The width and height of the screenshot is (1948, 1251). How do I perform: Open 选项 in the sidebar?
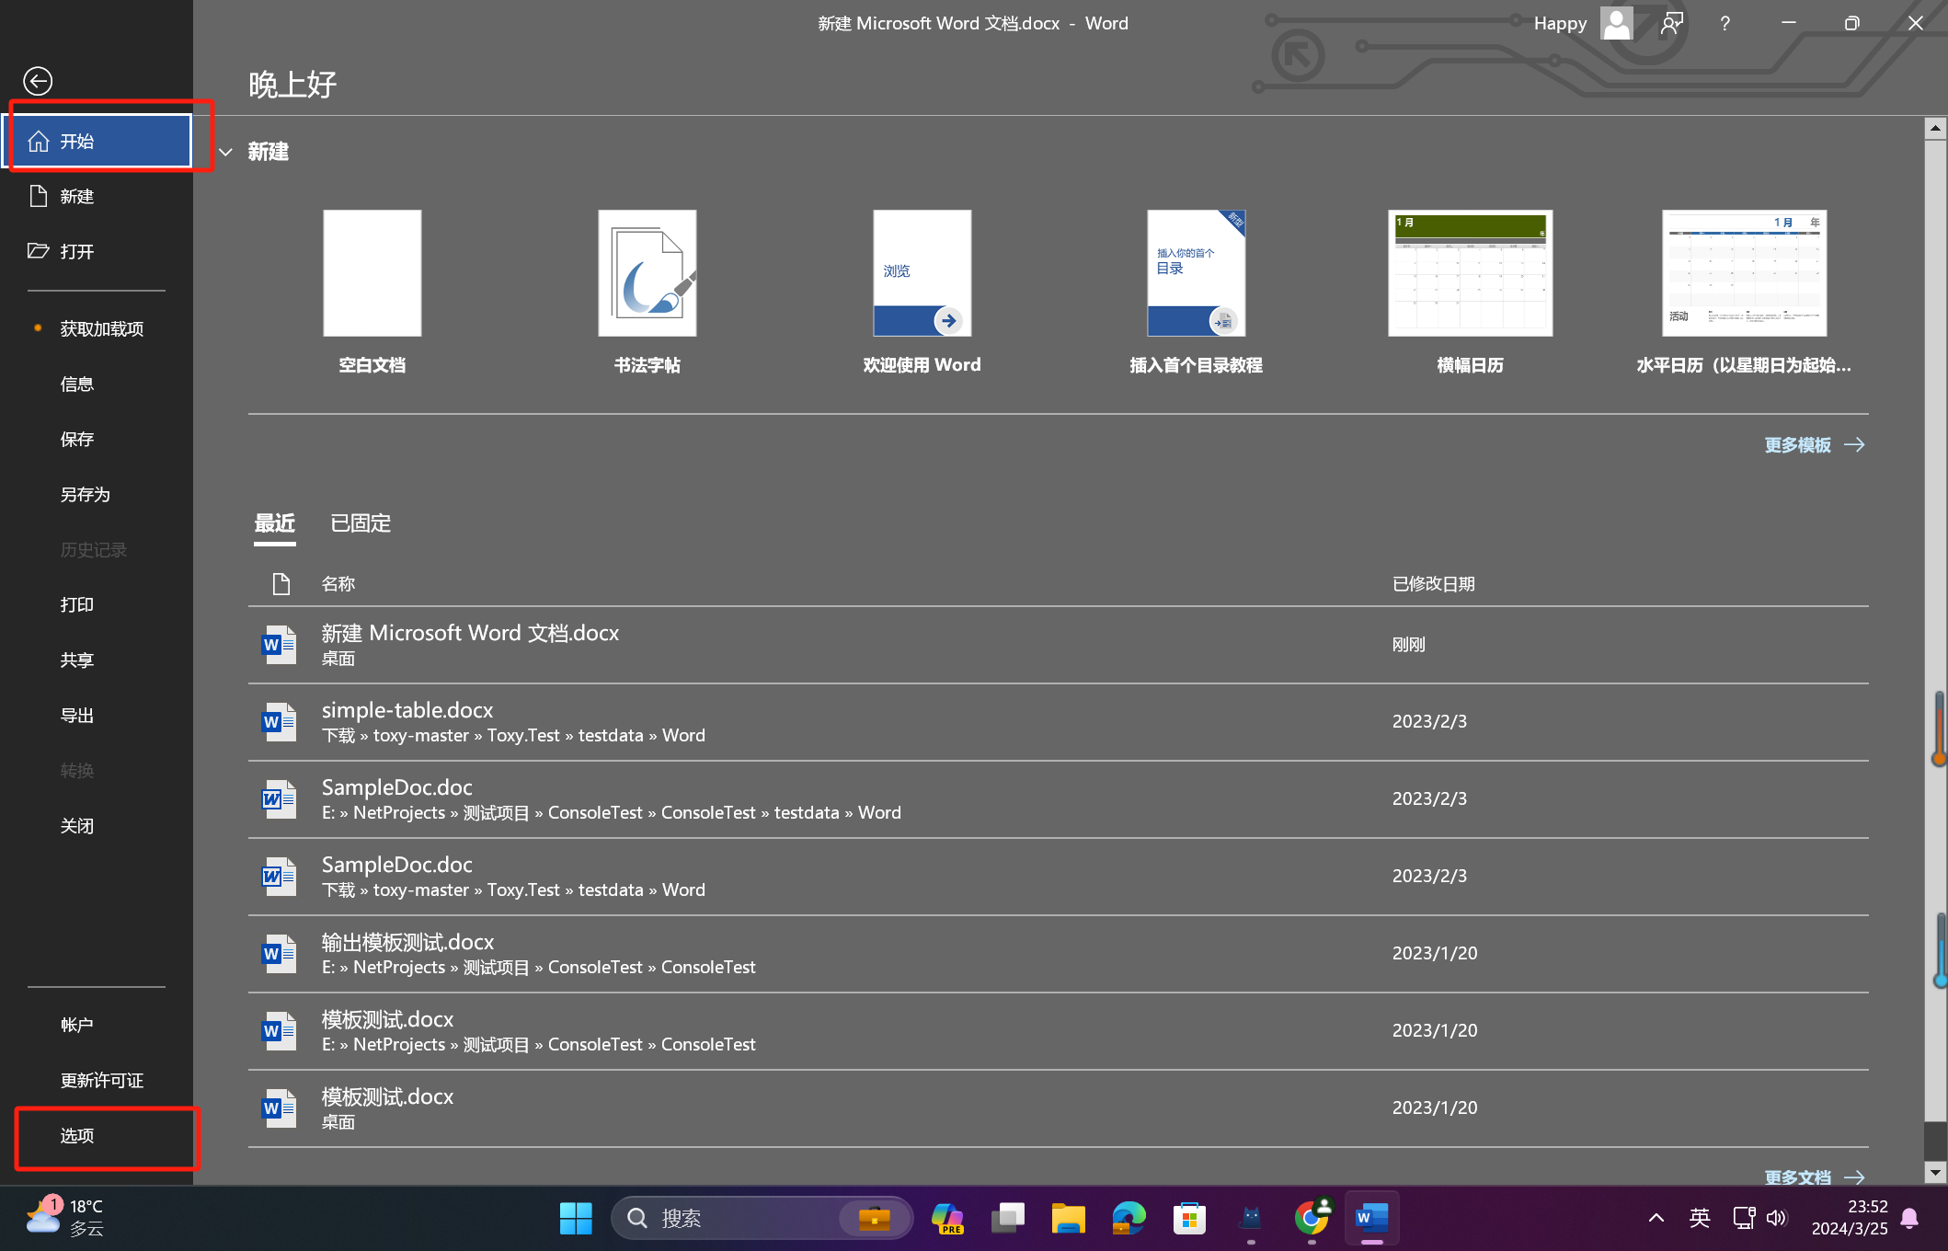(77, 1136)
